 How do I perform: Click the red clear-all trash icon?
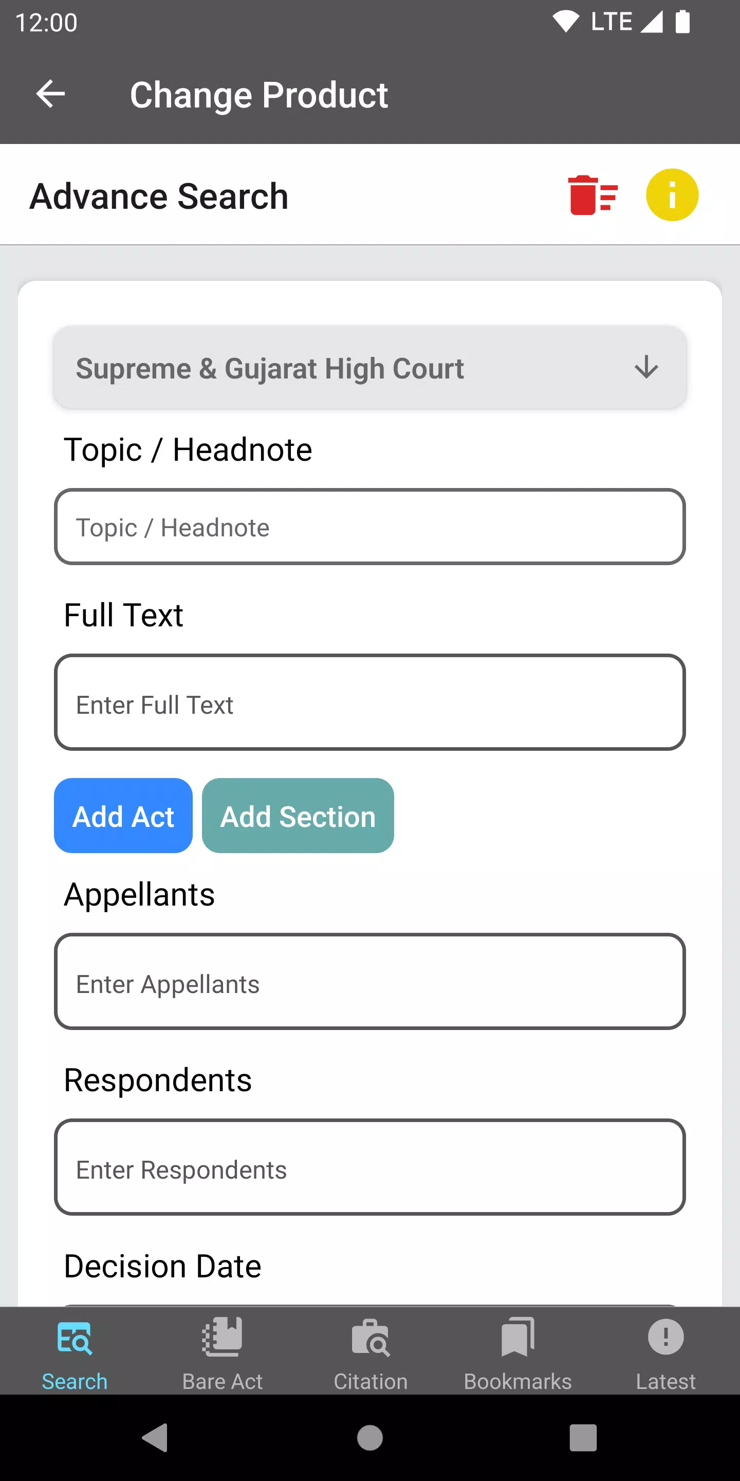pos(593,195)
